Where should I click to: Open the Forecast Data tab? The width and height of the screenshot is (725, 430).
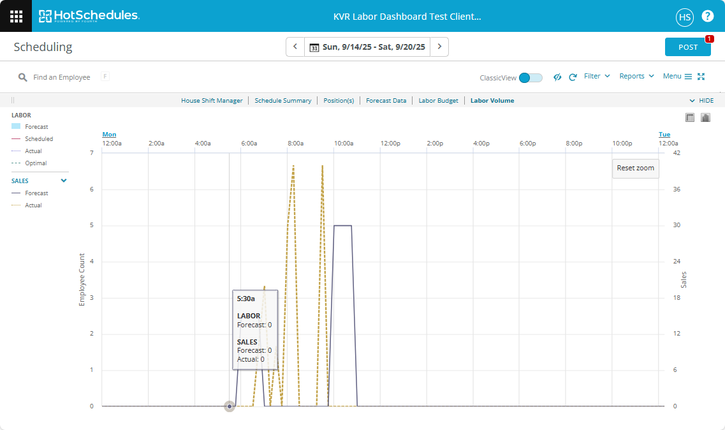point(386,100)
